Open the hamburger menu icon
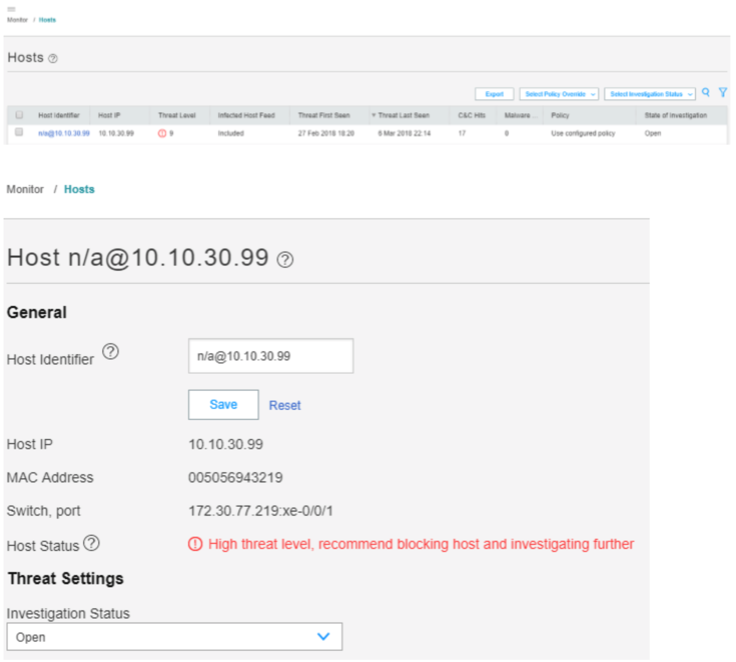The image size is (736, 662). [11, 9]
